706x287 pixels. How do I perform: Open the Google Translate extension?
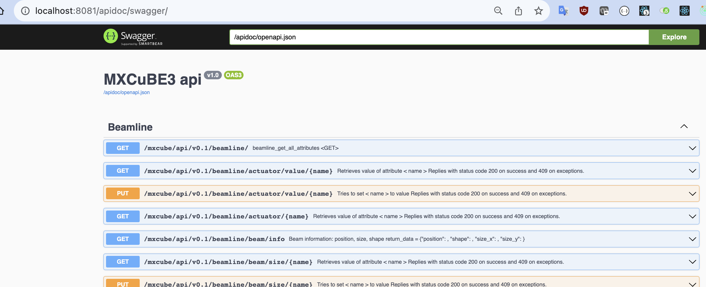click(x=563, y=11)
